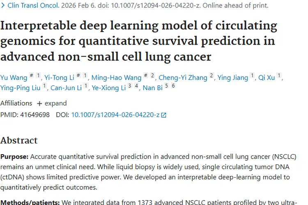Open author Ying Jiang's link
The image size is (308, 205).
tap(232, 77)
